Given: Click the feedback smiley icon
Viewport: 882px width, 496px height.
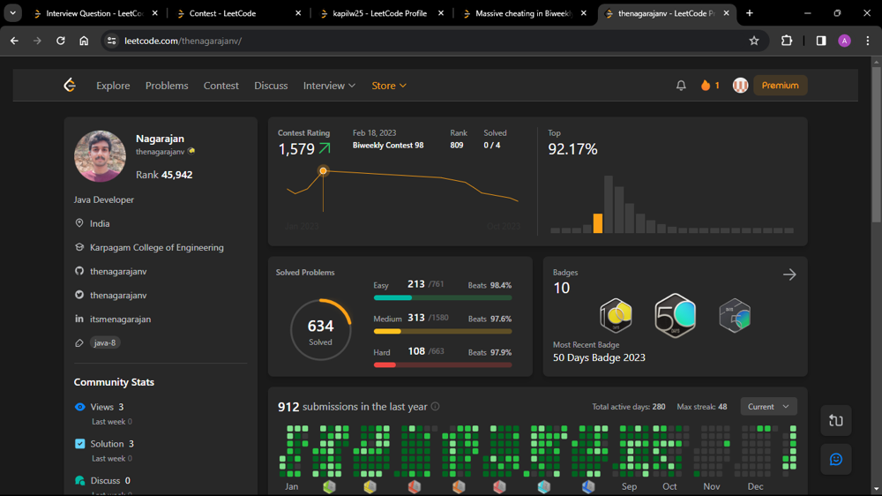Looking at the screenshot, I should pyautogui.click(x=835, y=459).
